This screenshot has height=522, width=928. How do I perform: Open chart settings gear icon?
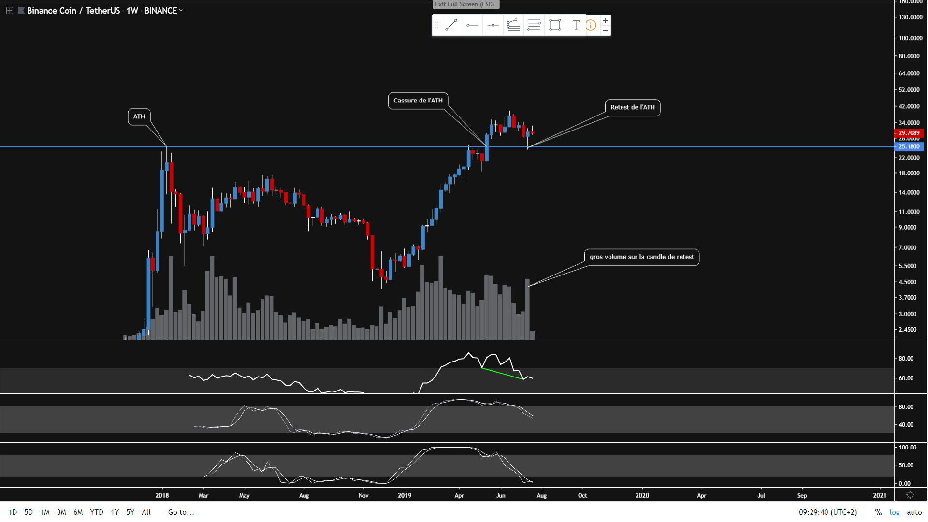[x=910, y=495]
